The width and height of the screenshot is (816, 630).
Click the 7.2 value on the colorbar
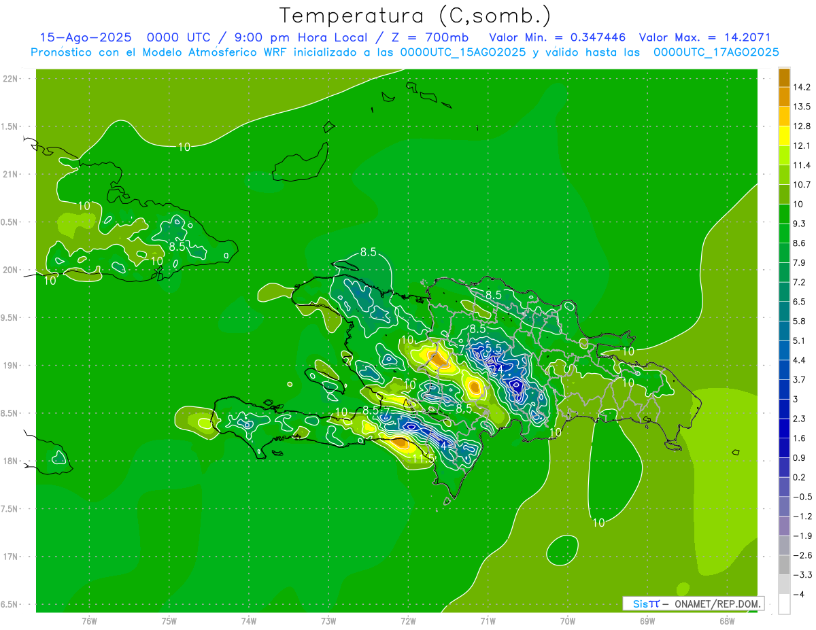pyautogui.click(x=800, y=281)
